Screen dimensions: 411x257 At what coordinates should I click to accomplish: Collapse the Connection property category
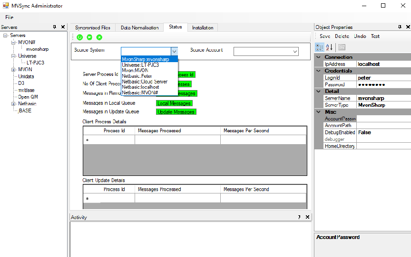(318, 57)
